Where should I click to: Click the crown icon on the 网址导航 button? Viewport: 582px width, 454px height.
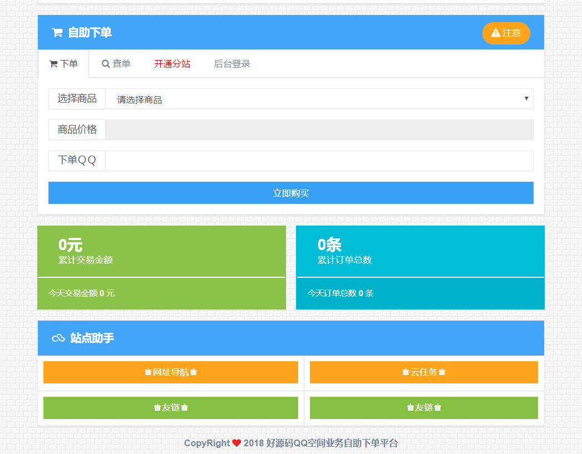click(148, 372)
